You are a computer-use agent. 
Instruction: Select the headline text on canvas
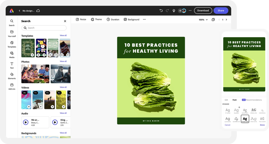pos(151,48)
